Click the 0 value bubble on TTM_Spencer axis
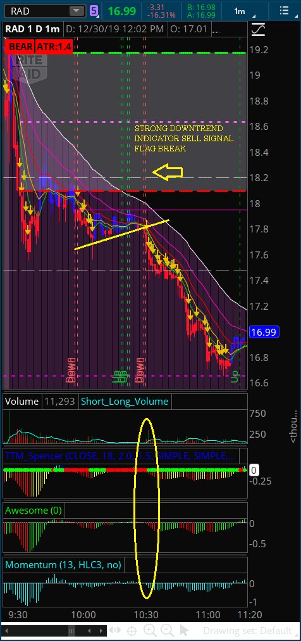 point(254,471)
